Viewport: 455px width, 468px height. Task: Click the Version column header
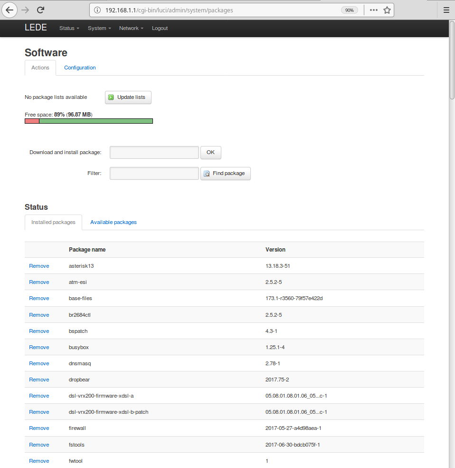click(275, 250)
